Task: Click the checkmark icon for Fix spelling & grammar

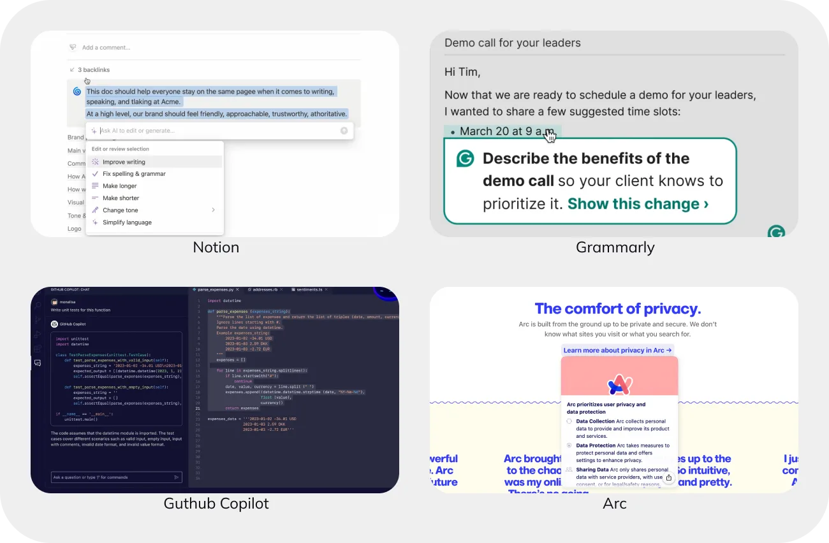Action: 95,174
